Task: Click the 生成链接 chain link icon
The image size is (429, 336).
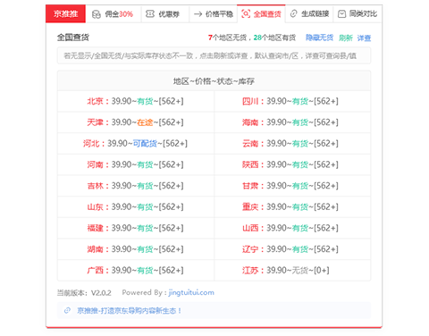Action: (293, 13)
